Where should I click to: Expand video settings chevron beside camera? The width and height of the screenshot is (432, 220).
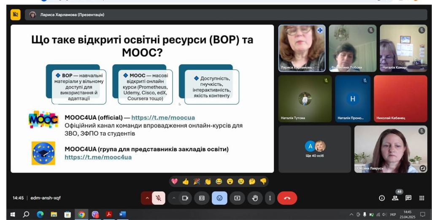(x=173, y=198)
